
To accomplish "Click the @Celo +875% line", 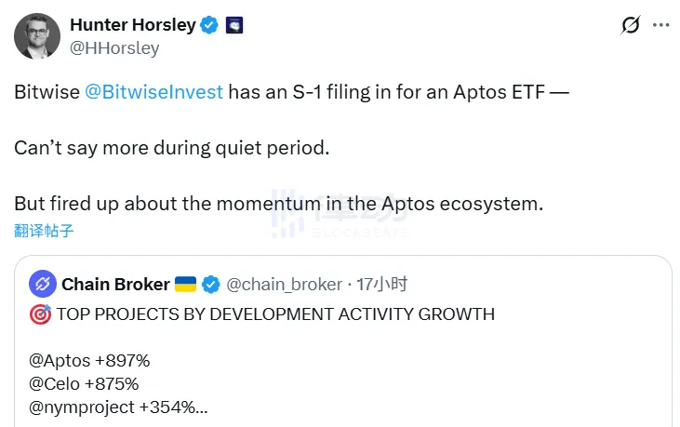I will [84, 383].
